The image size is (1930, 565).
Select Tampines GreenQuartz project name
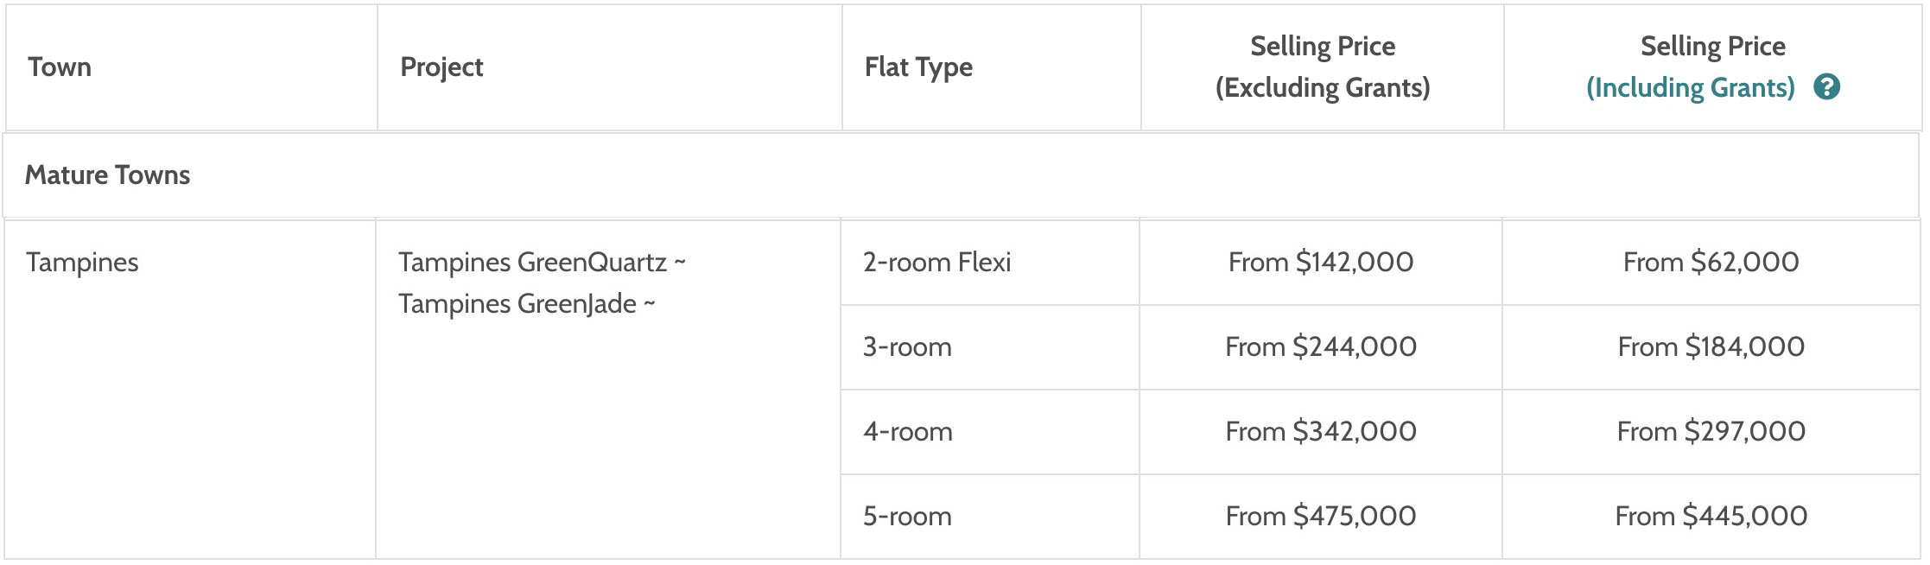532,262
